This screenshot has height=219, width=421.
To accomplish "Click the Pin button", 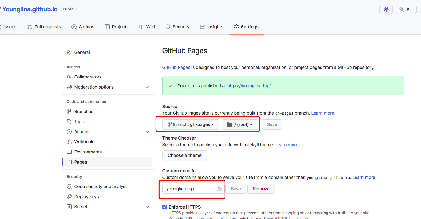I will pyautogui.click(x=406, y=9).
